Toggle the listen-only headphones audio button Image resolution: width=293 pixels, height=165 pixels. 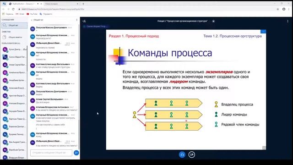tap(182, 154)
